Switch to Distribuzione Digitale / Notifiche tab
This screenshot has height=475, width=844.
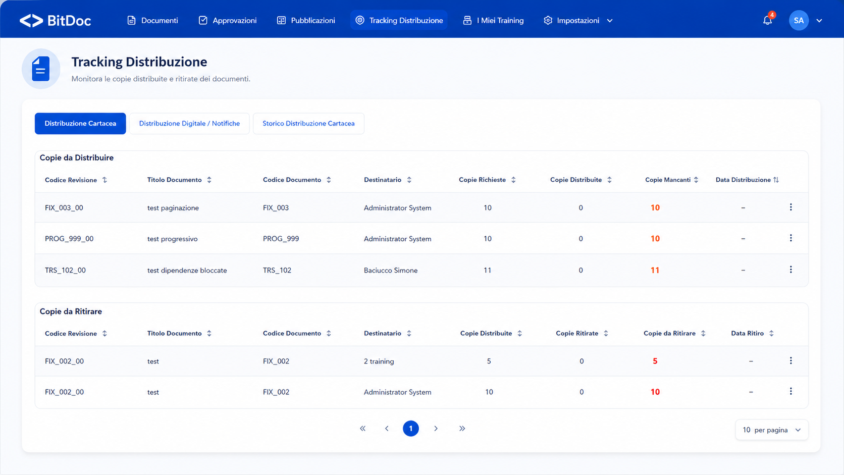click(189, 124)
